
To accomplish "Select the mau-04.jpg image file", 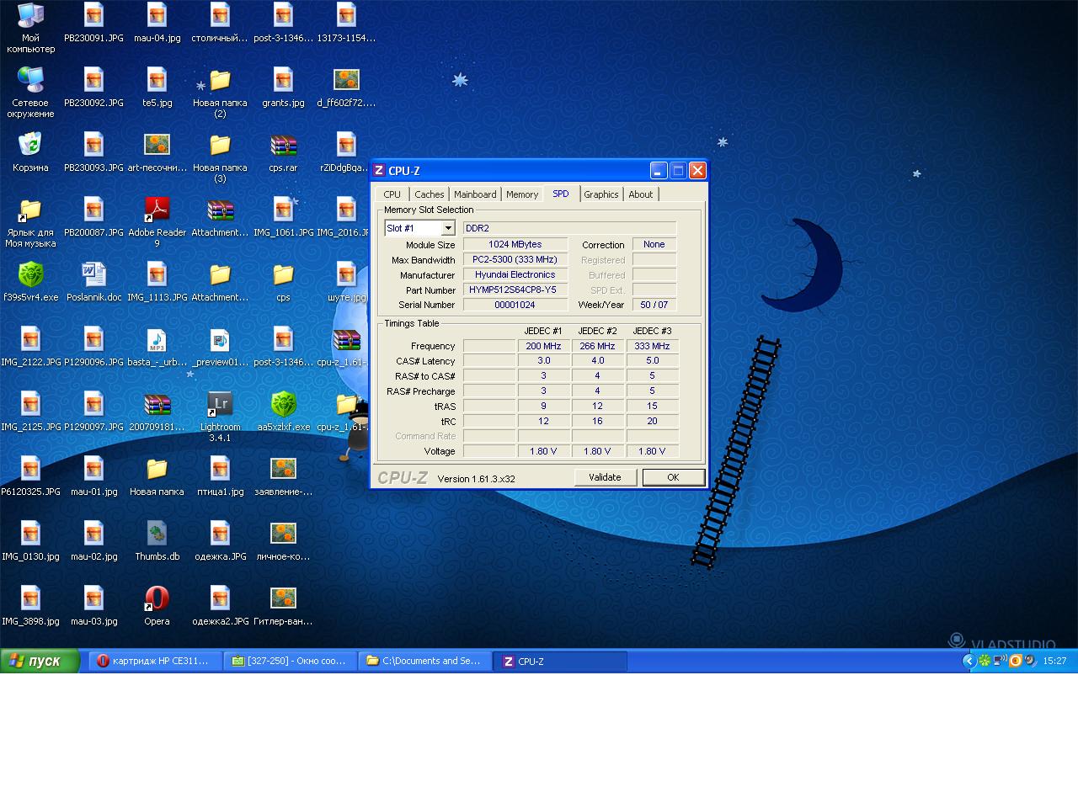I will [x=157, y=15].
